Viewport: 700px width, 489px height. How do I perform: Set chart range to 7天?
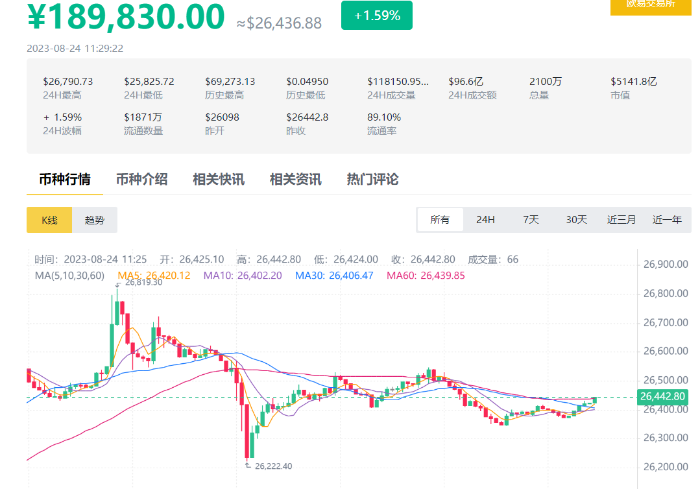[x=531, y=220]
